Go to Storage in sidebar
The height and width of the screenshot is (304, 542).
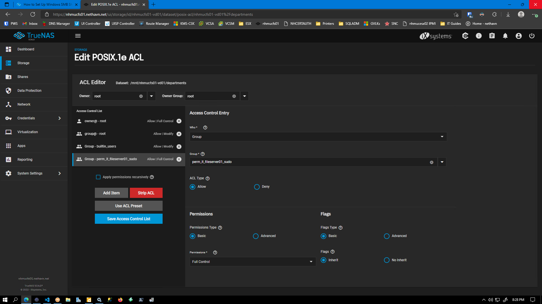click(34, 63)
